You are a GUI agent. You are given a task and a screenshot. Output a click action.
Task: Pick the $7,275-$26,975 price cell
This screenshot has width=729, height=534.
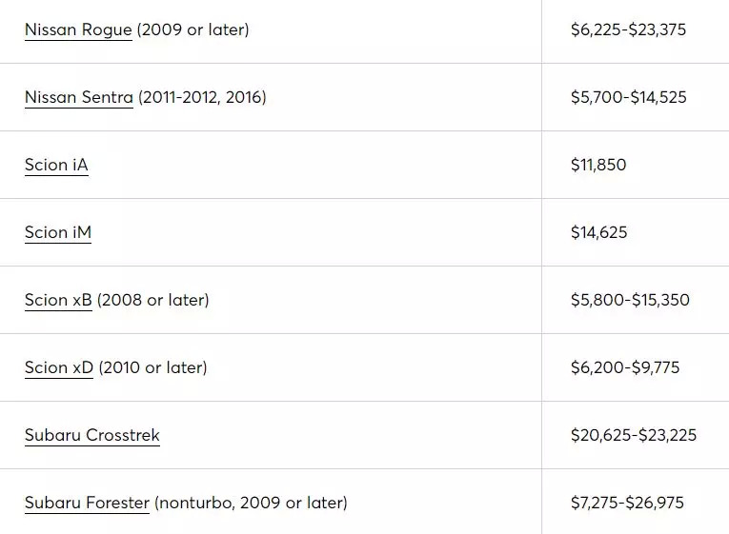click(x=627, y=503)
